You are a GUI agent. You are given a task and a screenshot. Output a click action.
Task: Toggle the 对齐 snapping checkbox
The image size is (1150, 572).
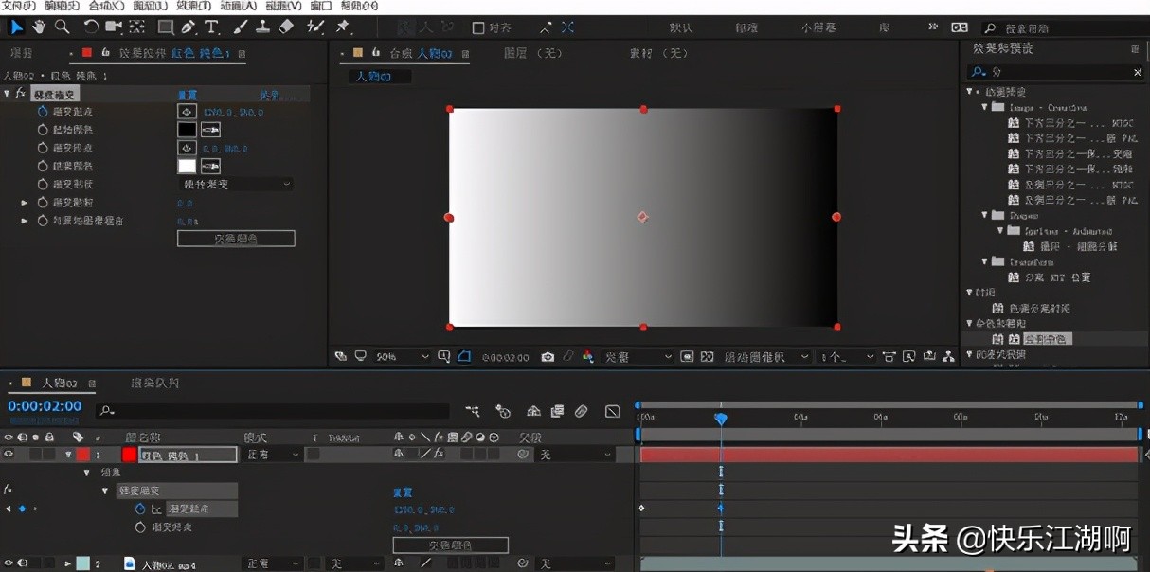click(x=478, y=27)
